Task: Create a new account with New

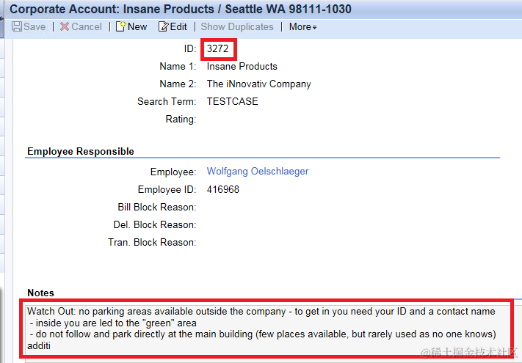Action: coord(137,26)
